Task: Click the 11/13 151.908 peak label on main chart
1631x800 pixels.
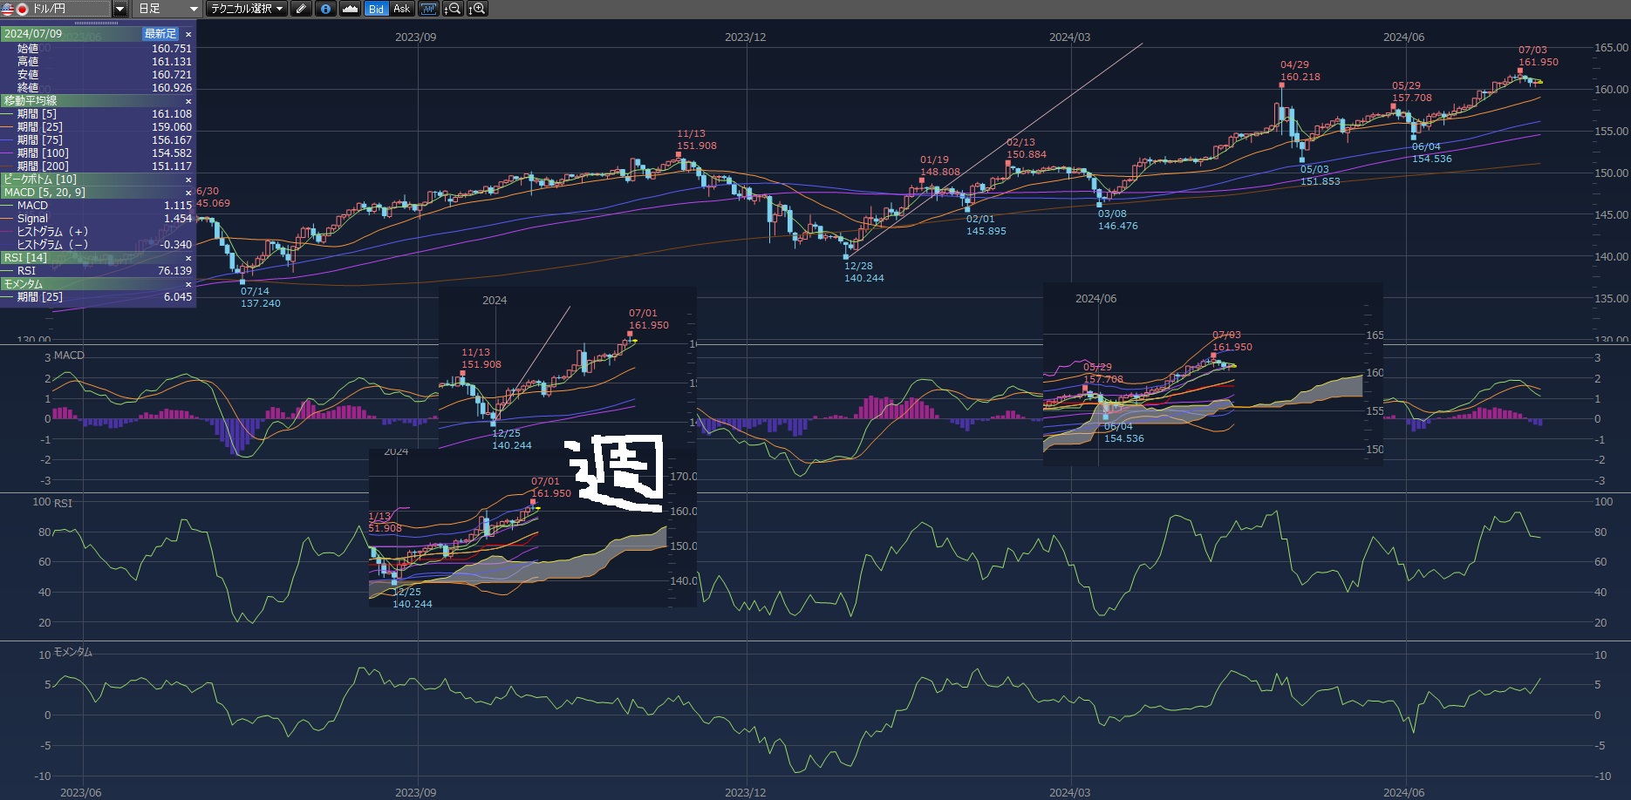Action: coord(696,139)
